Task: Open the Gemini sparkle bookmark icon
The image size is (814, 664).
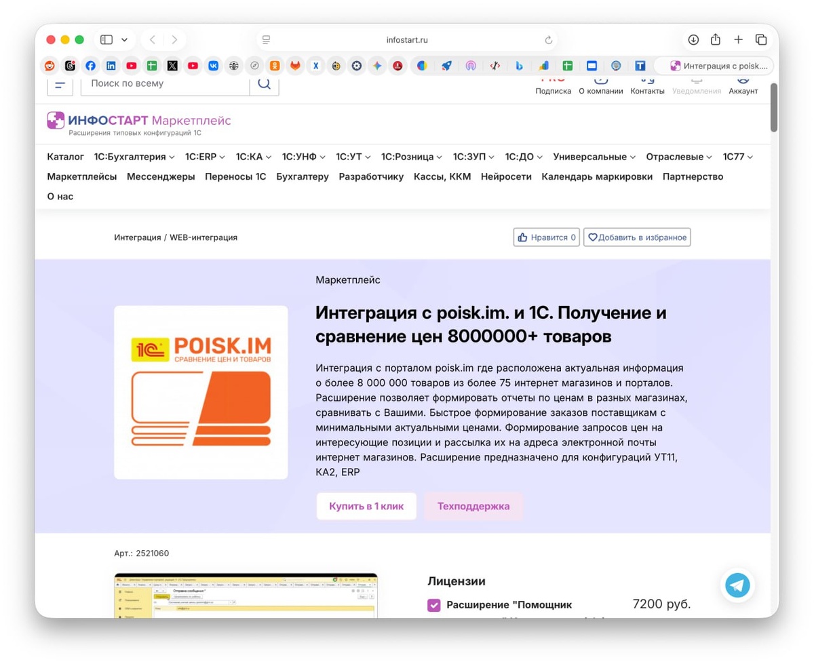Action: point(377,66)
